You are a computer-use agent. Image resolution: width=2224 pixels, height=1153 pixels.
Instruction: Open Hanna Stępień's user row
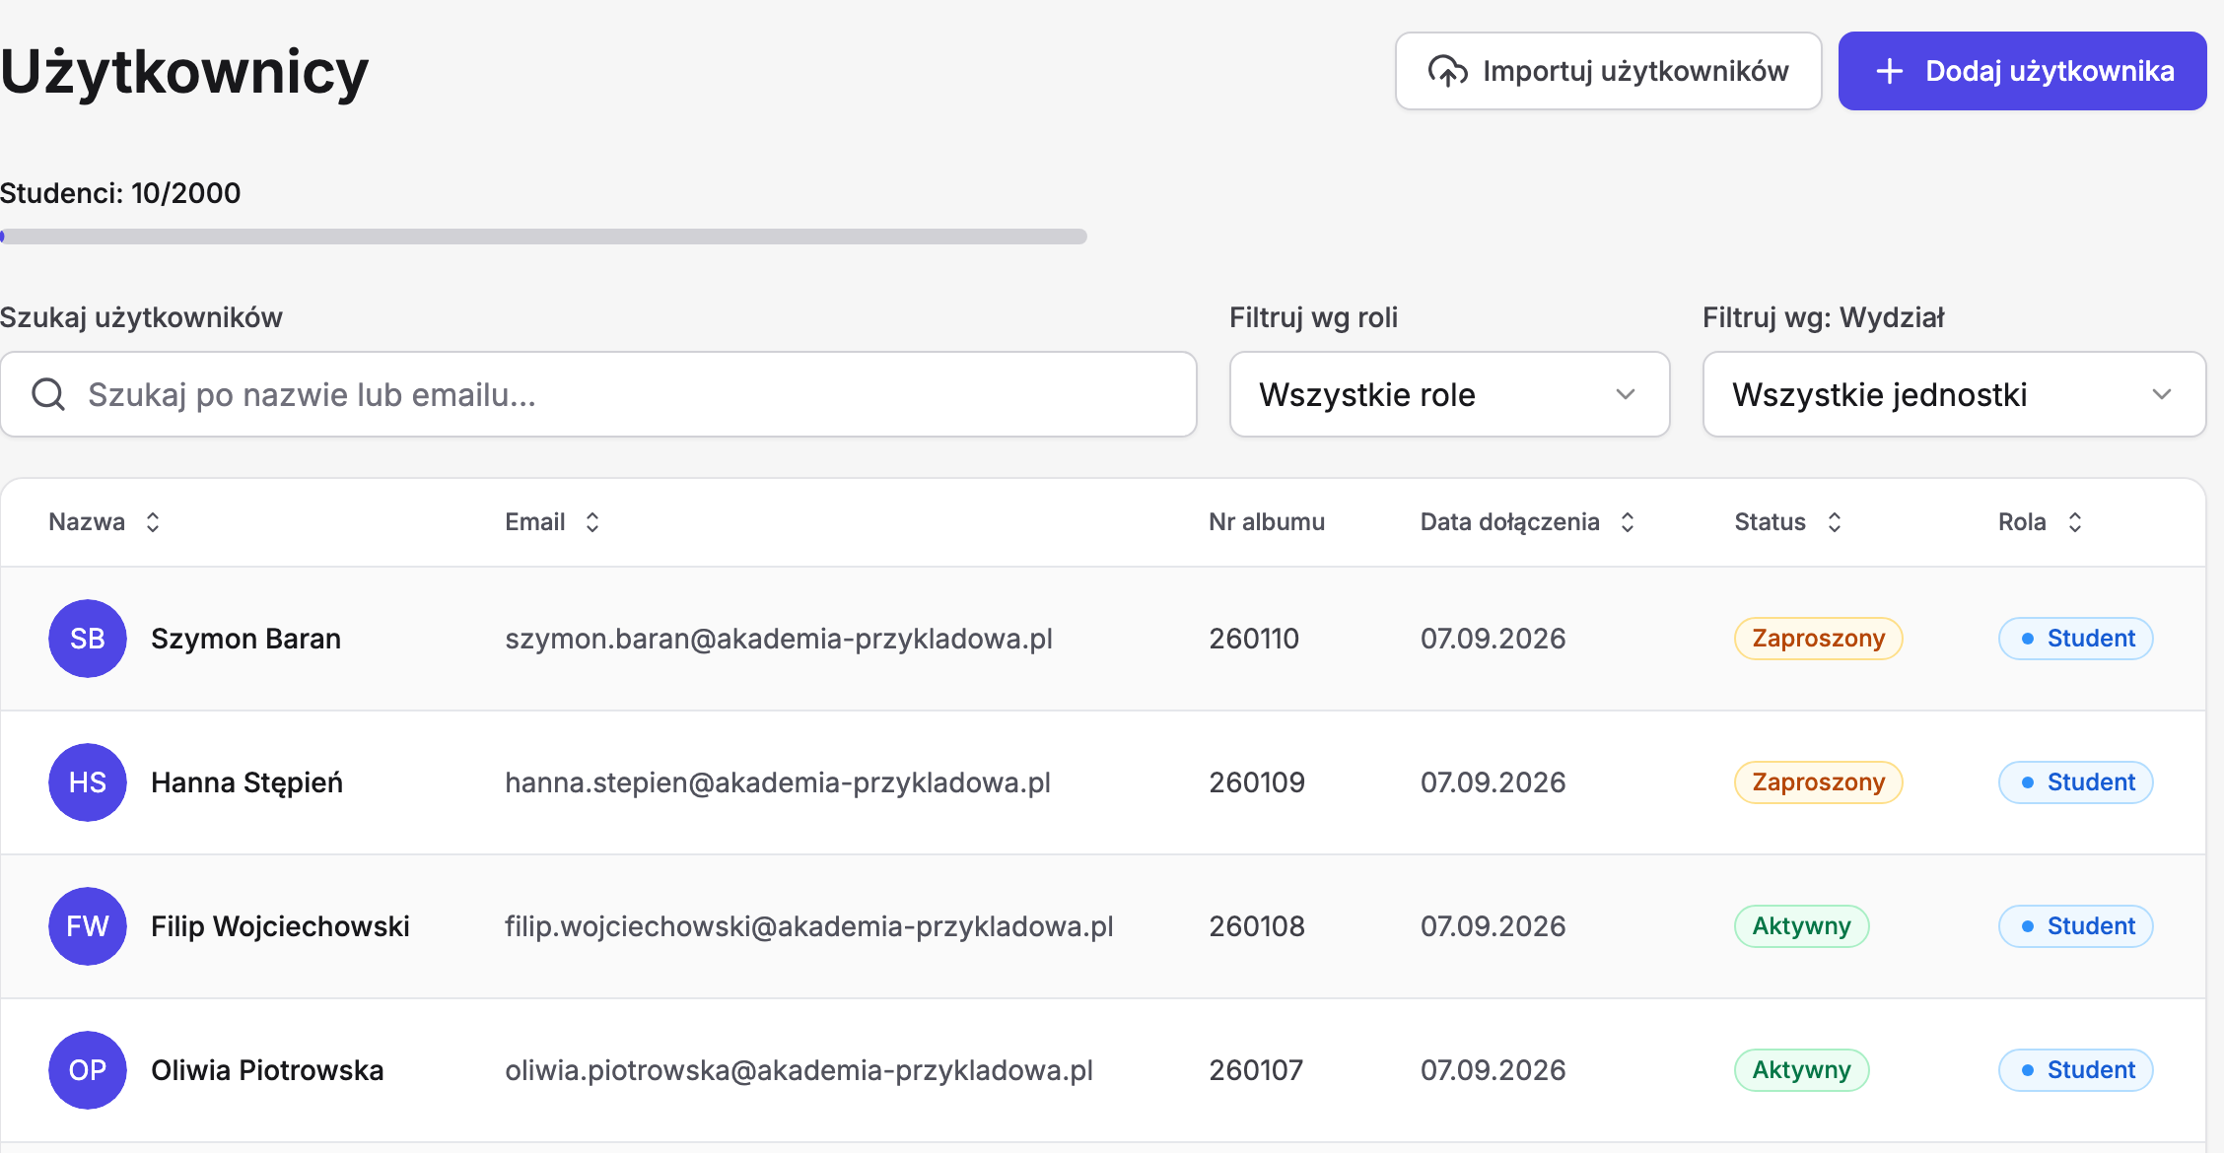click(x=1103, y=782)
